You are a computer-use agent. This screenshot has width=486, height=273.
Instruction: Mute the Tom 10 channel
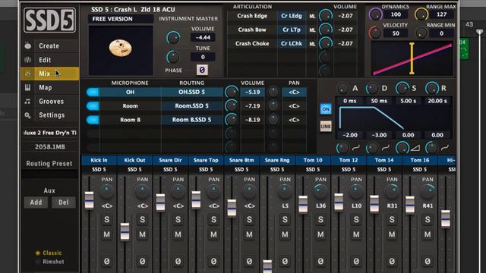pos(320,234)
